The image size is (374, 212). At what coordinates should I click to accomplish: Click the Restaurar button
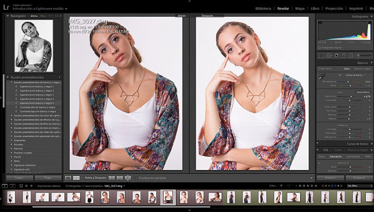point(359,178)
